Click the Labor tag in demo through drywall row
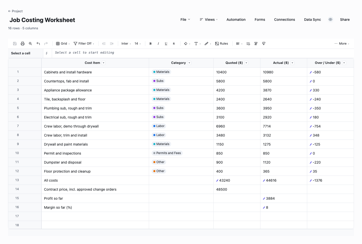 [x=159, y=126]
